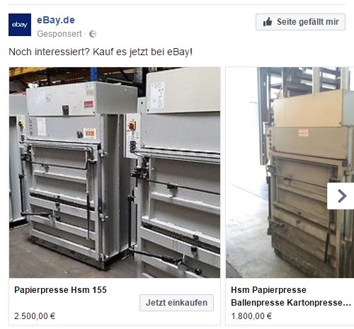Click the Noch interessiert ad caption text
Image resolution: width=354 pixels, height=329 pixels.
101,52
